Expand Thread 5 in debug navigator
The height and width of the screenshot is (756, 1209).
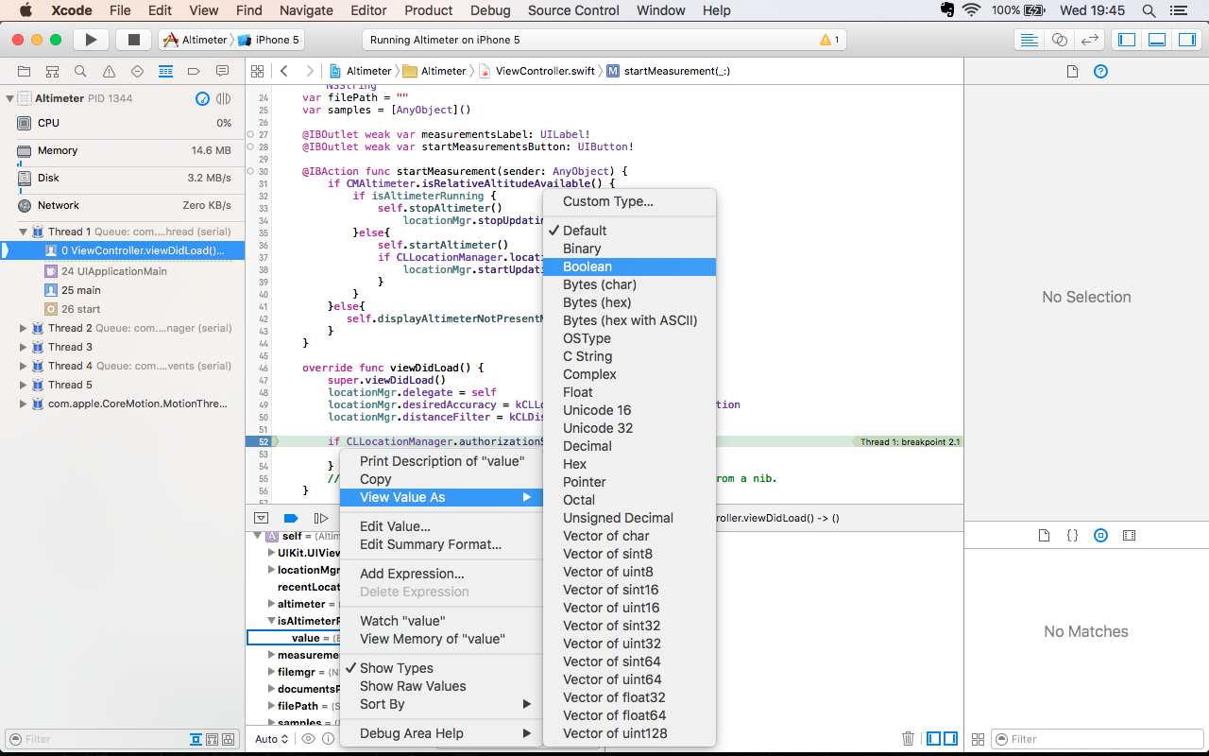[24, 385]
